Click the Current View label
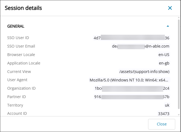The height and width of the screenshot is (132, 181). [x=19, y=72]
